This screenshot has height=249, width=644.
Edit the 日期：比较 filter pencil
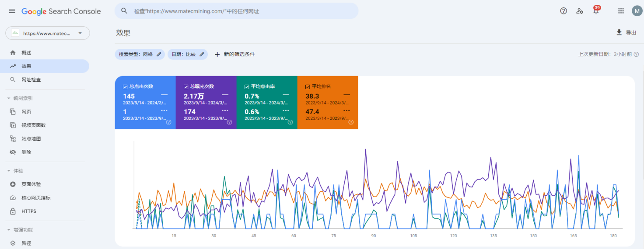click(202, 54)
